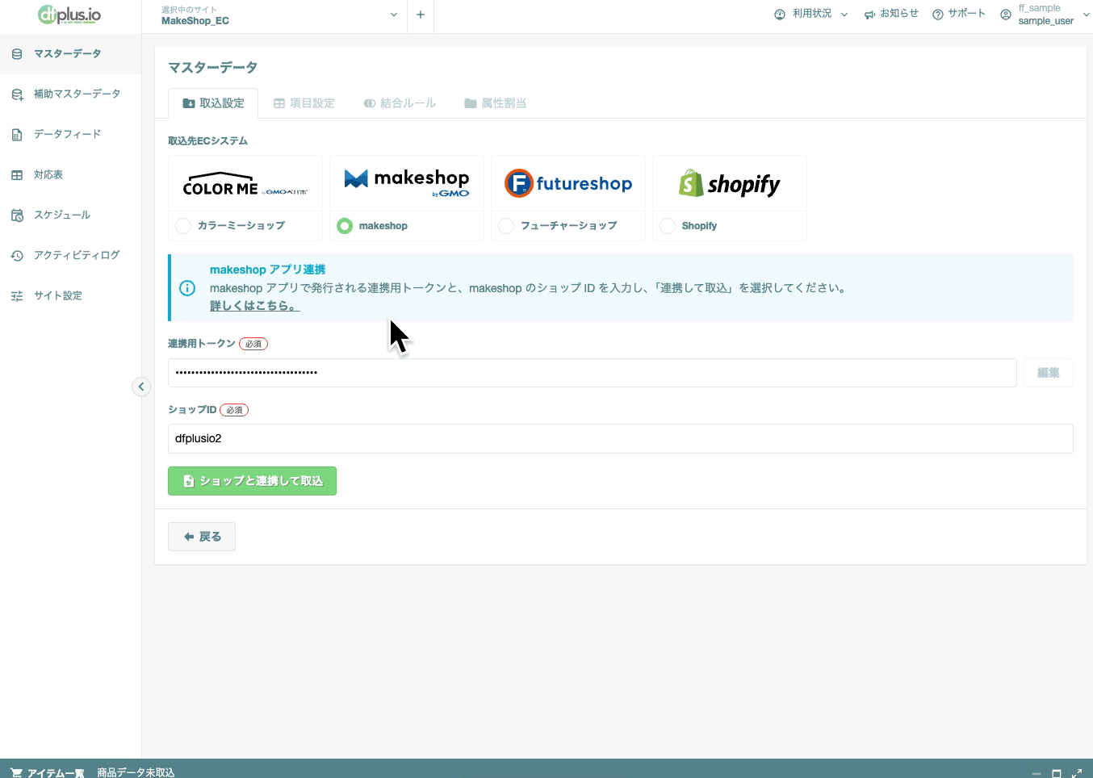Add a new site with plus icon

tap(421, 15)
